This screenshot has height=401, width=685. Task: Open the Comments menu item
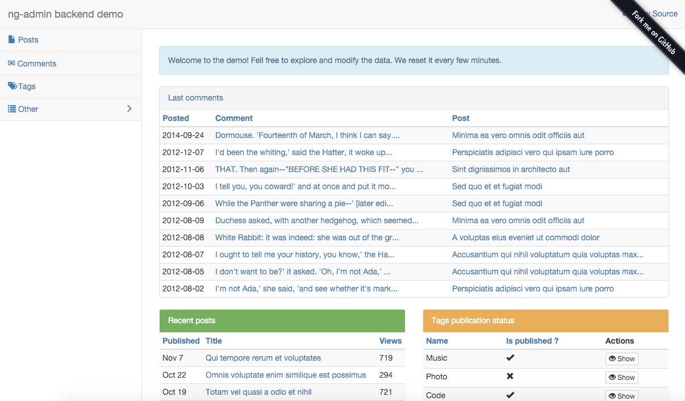point(37,64)
